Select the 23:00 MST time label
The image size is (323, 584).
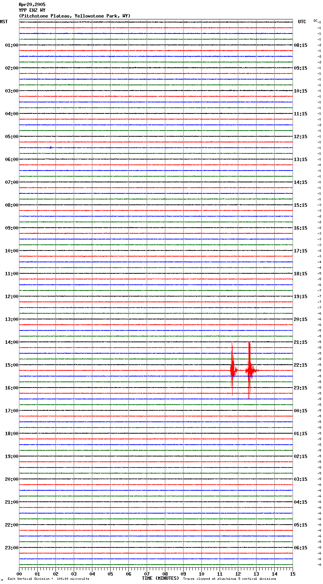coord(11,548)
